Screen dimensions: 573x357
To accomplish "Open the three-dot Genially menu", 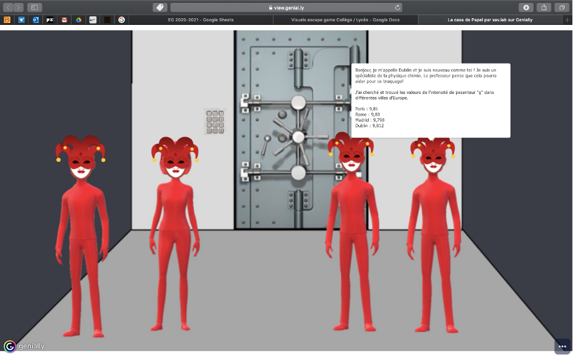I will tap(563, 347).
